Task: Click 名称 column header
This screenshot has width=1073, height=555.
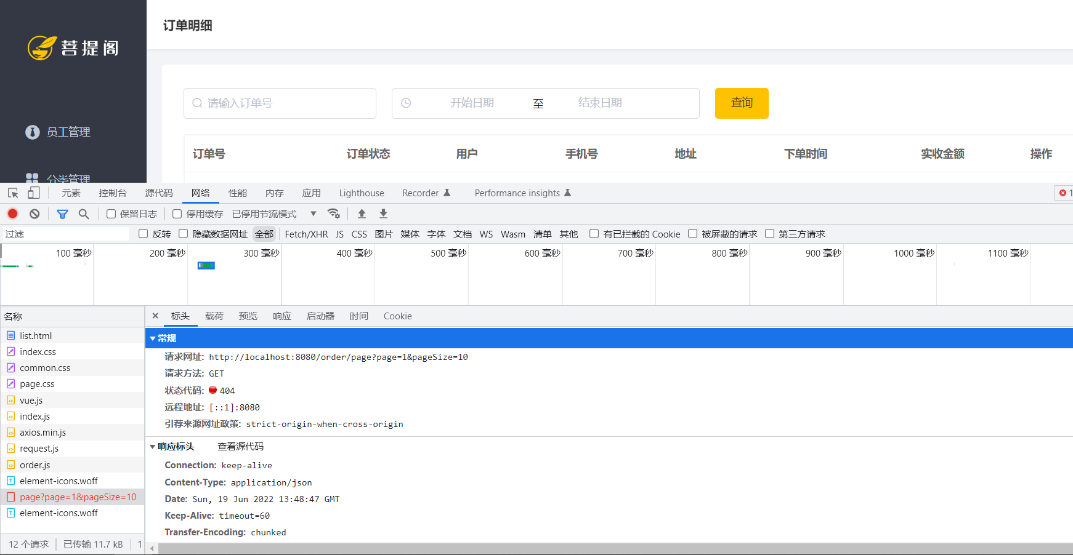Action: 72,316
